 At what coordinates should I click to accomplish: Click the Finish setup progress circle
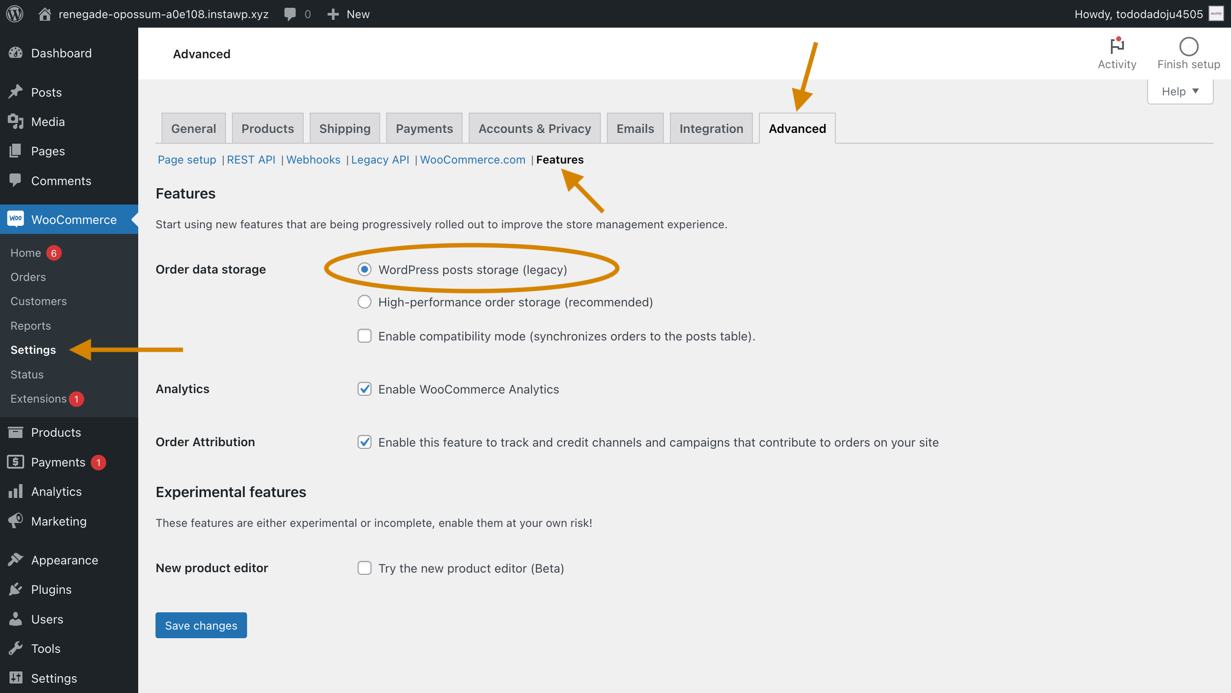point(1189,46)
